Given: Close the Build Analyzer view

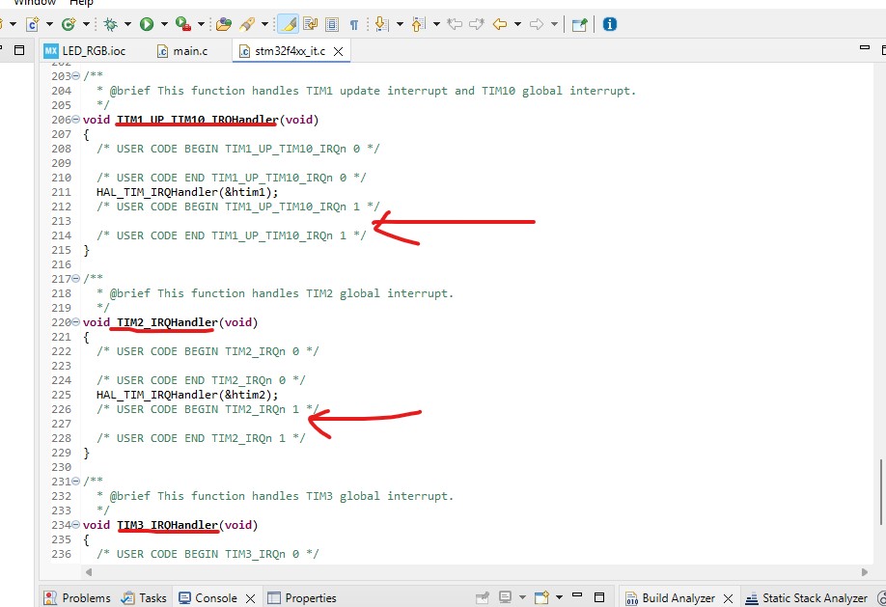Looking at the screenshot, I should point(729,598).
